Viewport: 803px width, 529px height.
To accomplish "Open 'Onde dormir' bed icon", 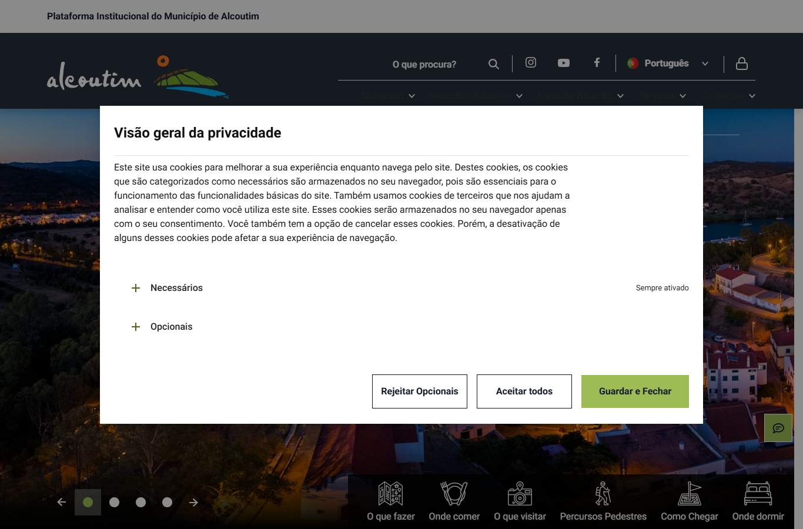I will [x=758, y=494].
